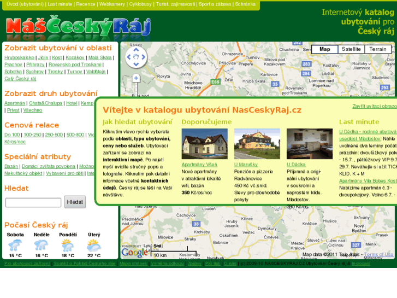397x298 pixels.
Task: Open Last minute in top menu
Action: [x=60, y=4]
